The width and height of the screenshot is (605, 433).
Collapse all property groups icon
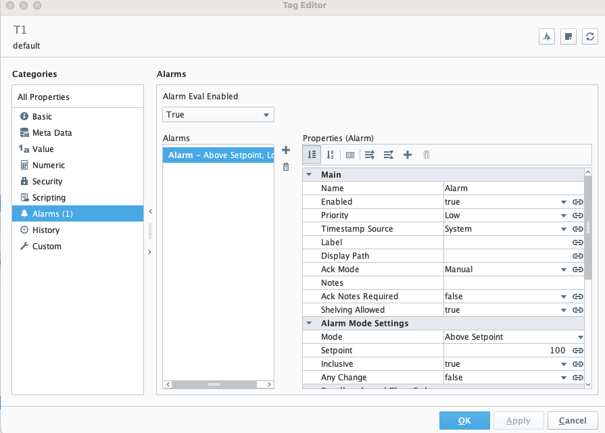pyautogui.click(x=388, y=155)
